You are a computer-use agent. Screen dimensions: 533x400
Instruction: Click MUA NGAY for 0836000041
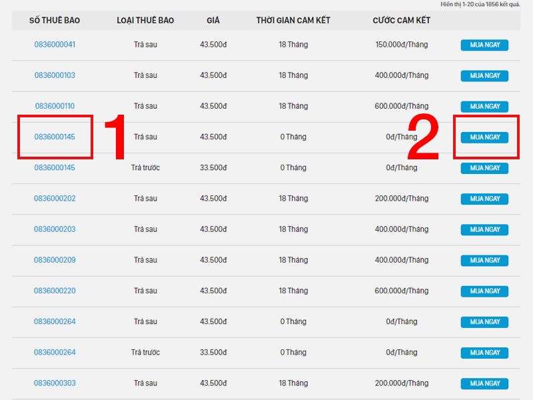(x=484, y=45)
